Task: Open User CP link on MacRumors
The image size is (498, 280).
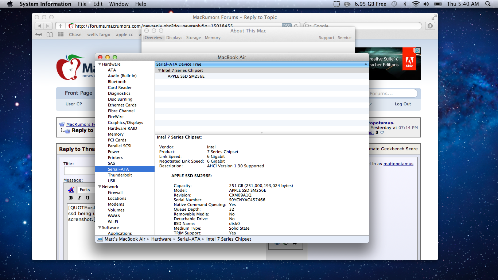Action: [74, 104]
